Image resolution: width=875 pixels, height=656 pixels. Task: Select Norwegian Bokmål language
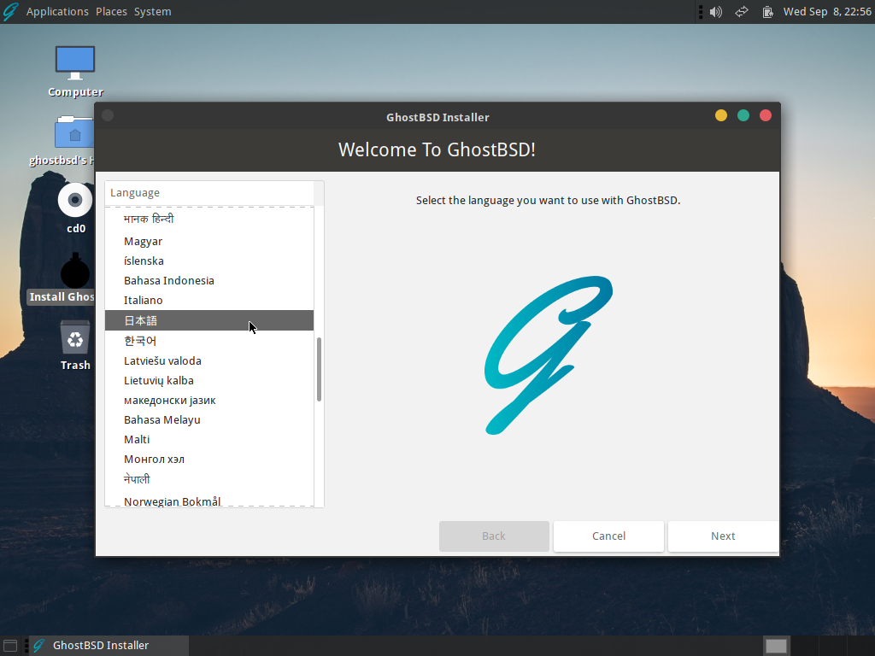pos(209,501)
